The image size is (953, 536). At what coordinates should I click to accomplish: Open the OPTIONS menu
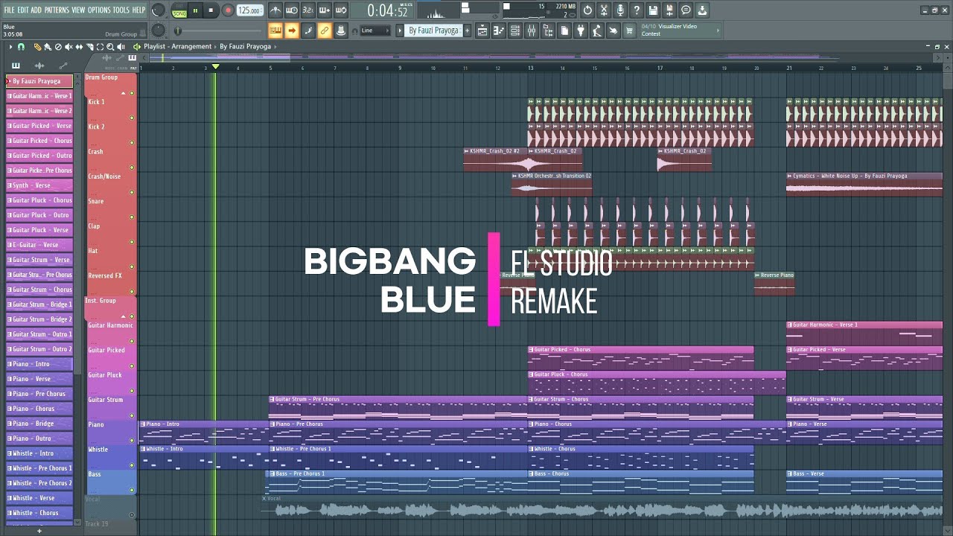coord(99,10)
